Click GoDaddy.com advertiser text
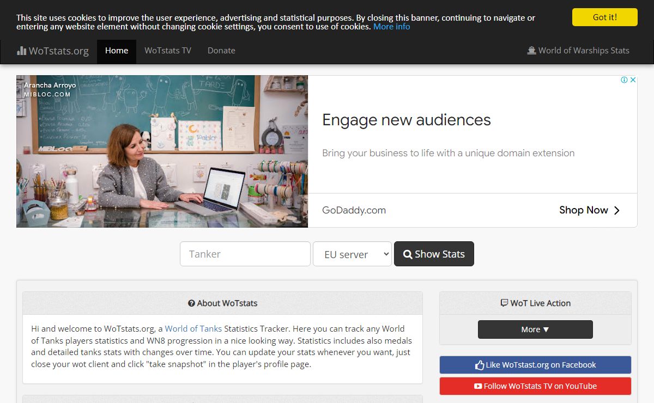Image resolution: width=654 pixels, height=403 pixels. click(x=354, y=210)
